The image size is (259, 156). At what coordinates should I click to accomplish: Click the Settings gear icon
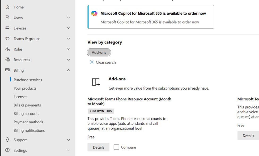point(7,150)
